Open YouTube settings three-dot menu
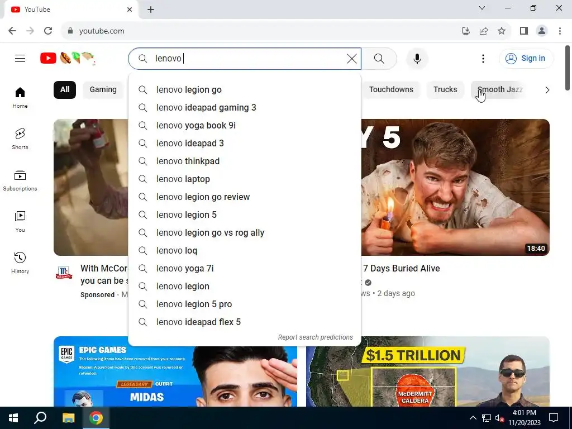Screen dimensions: 572x429 pos(483,58)
